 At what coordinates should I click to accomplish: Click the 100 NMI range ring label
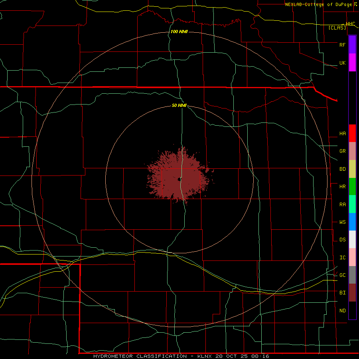tap(179, 32)
